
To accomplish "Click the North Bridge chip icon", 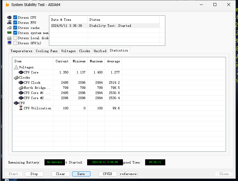I will (x=21, y=88).
